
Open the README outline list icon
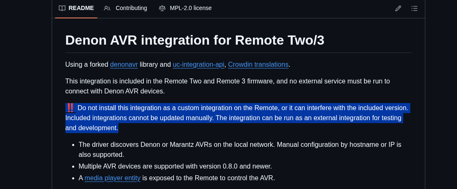[x=414, y=8]
